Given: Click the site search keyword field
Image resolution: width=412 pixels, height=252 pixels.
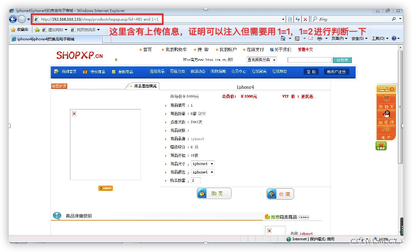Looking at the screenshot, I should click(309, 60).
